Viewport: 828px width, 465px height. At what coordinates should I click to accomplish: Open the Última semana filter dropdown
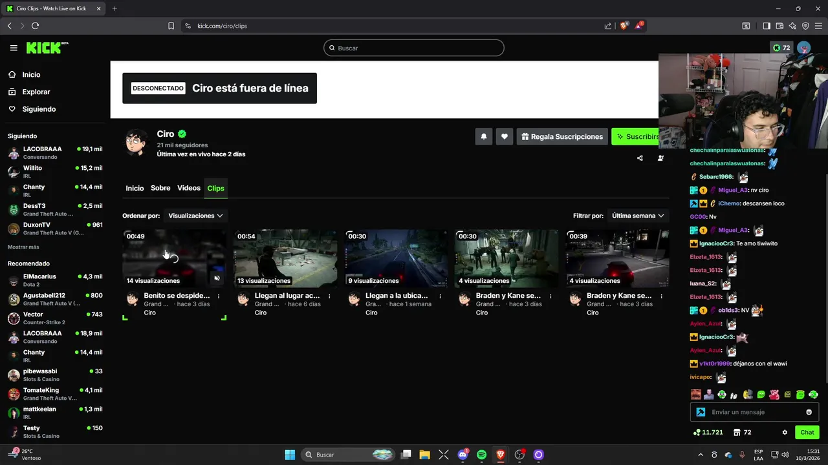pos(638,216)
